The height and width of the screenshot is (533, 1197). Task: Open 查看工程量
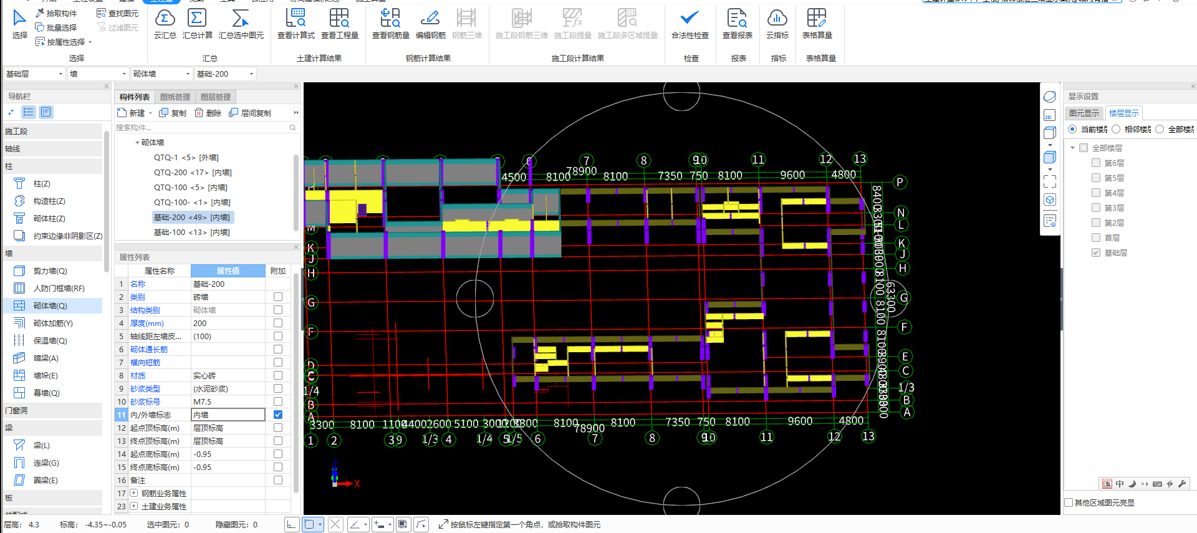tap(340, 24)
